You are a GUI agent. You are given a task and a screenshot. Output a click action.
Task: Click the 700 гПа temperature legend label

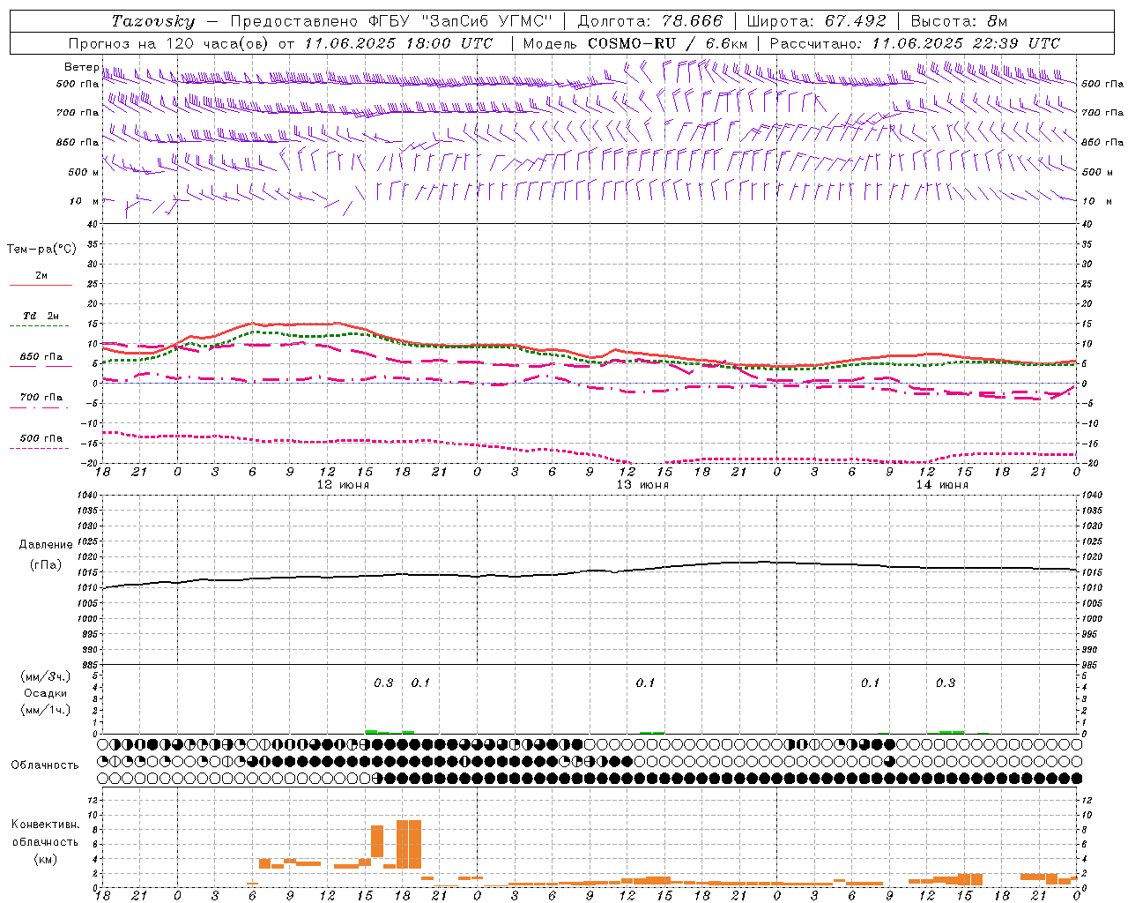pos(41,397)
